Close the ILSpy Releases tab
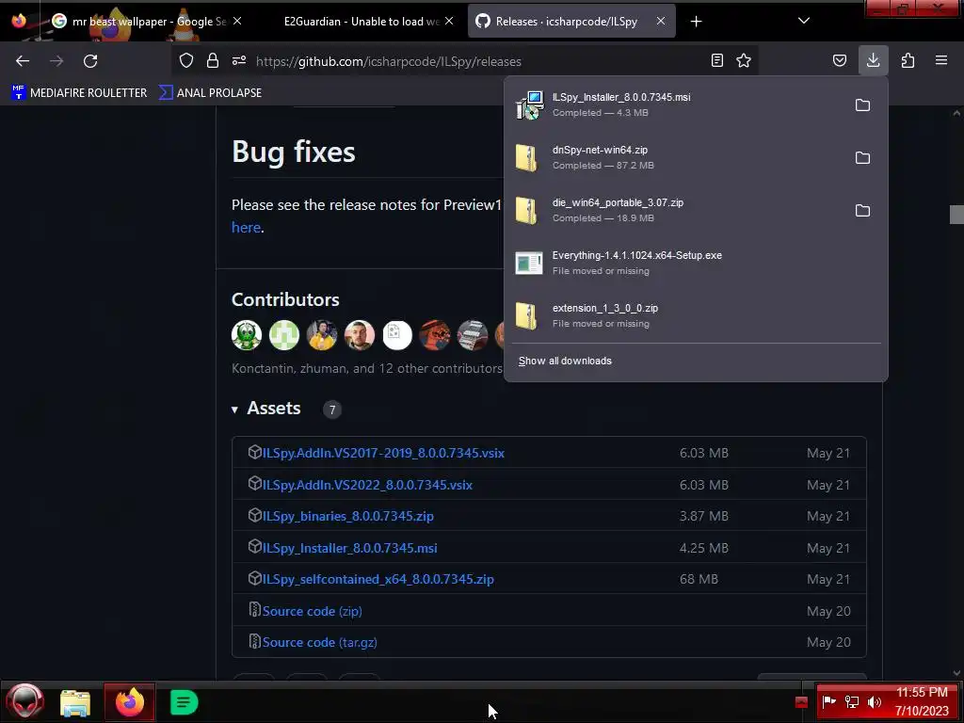Screen dimensions: 964x723 click(661, 21)
